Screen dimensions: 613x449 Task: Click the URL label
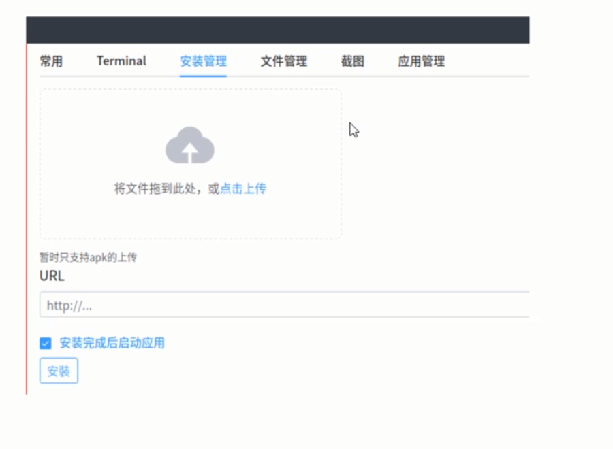click(52, 276)
